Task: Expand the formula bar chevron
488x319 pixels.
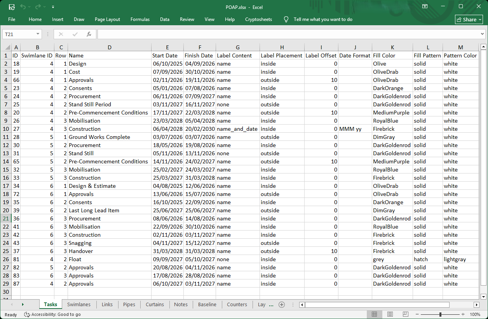Action: point(483,34)
